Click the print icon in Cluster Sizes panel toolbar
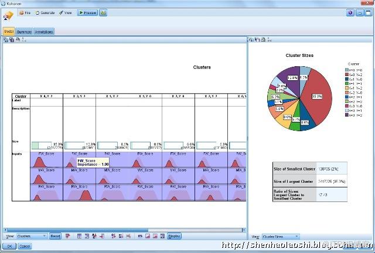Image resolution: width=375 pixels, height=253 pixels. [263, 40]
